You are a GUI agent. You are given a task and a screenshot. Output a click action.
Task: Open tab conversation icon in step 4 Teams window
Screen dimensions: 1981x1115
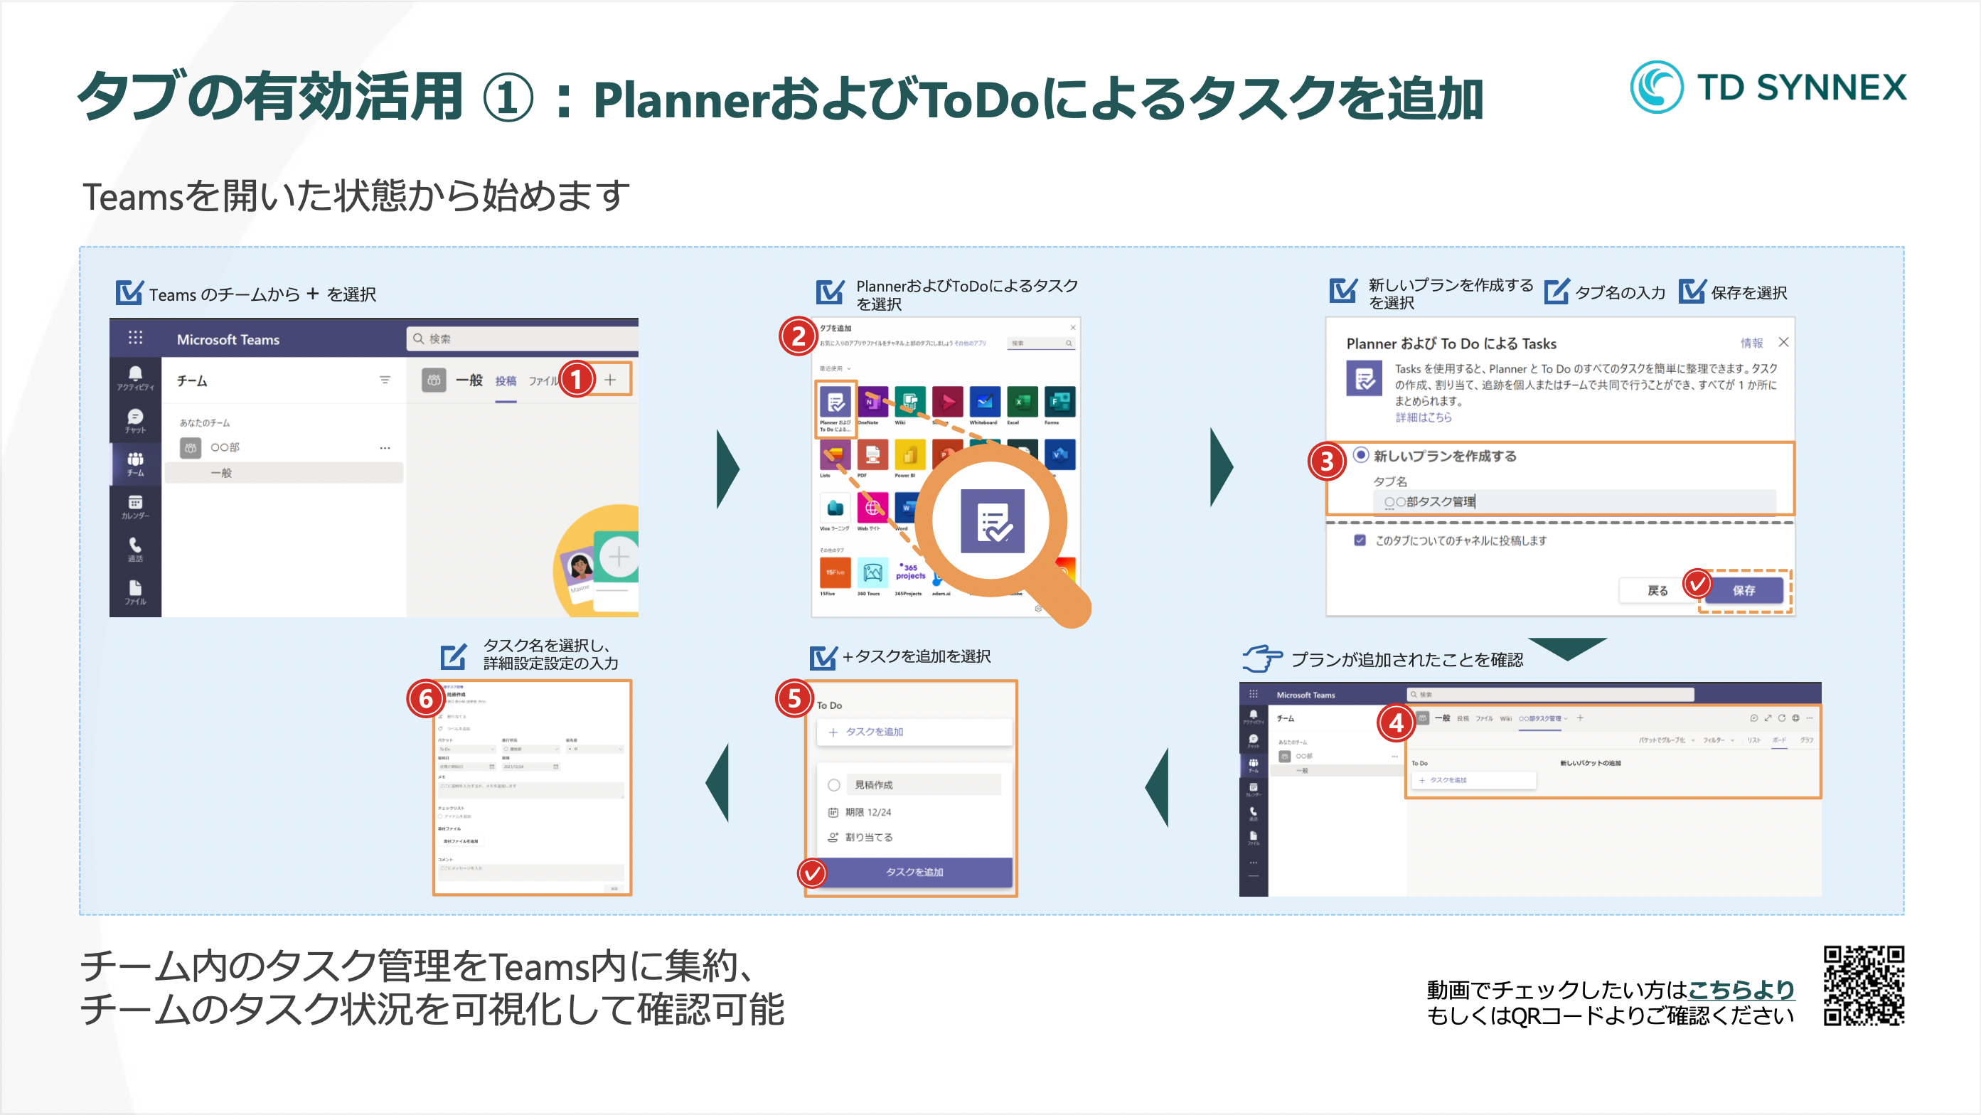click(x=1753, y=718)
